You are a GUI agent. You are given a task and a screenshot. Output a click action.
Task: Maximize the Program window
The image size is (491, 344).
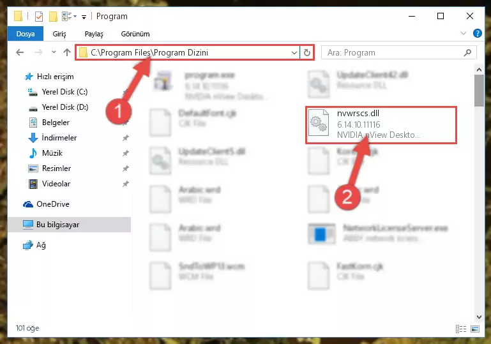click(x=441, y=16)
